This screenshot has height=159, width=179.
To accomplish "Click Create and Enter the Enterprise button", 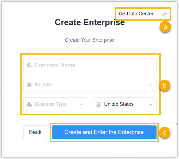I will pyautogui.click(x=104, y=132).
